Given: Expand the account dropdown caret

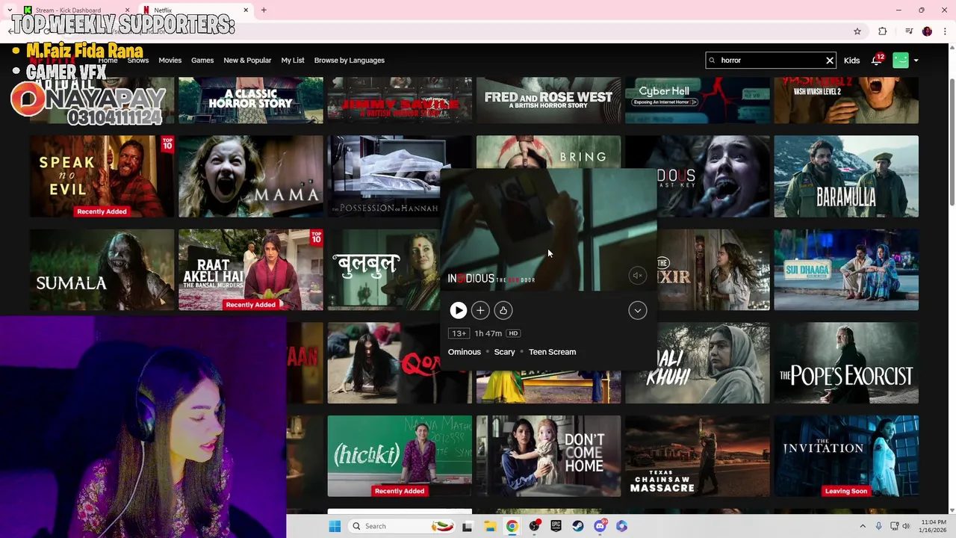Looking at the screenshot, I should [x=916, y=61].
